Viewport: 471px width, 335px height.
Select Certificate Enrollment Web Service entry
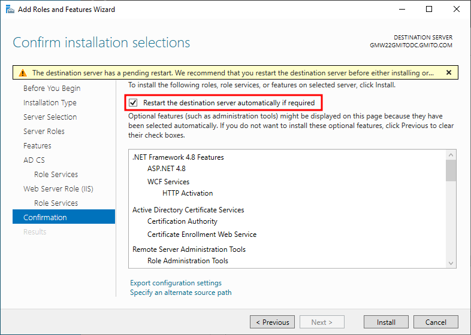pos(202,234)
